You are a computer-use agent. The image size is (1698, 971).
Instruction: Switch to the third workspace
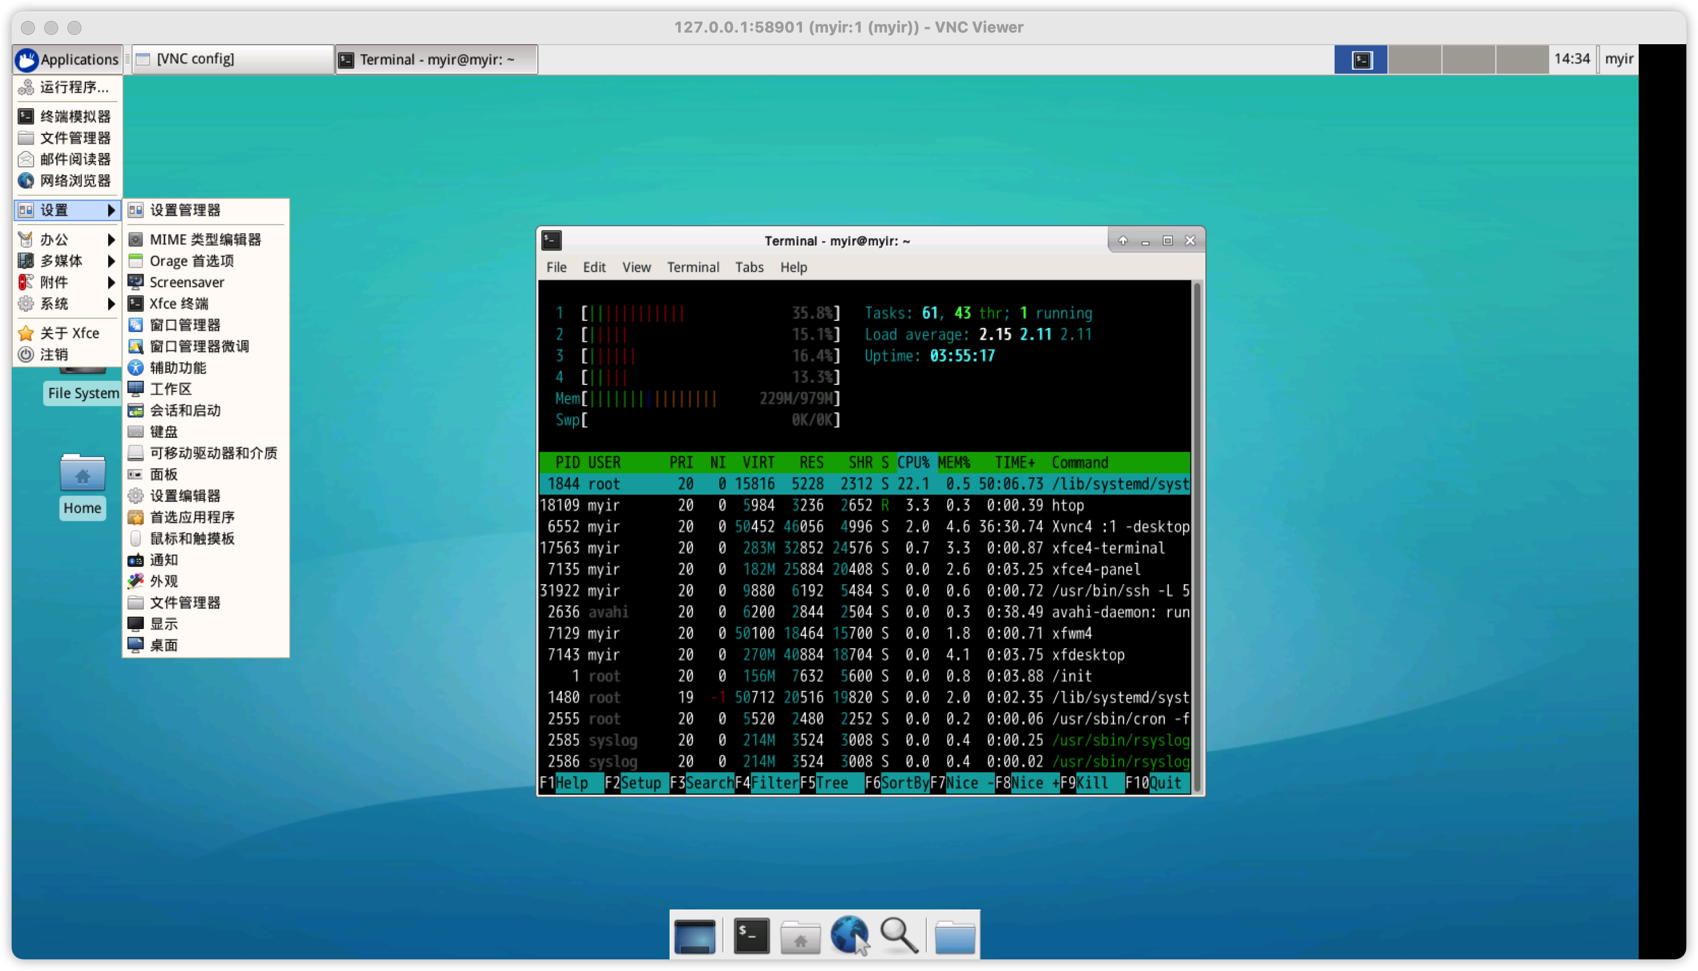click(x=1468, y=59)
